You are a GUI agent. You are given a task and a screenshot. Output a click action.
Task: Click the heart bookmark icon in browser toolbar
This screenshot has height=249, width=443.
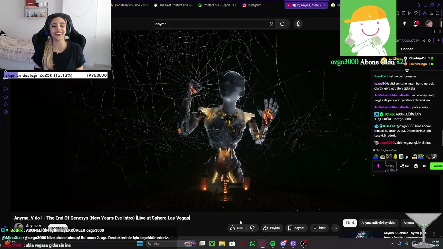[416, 13]
